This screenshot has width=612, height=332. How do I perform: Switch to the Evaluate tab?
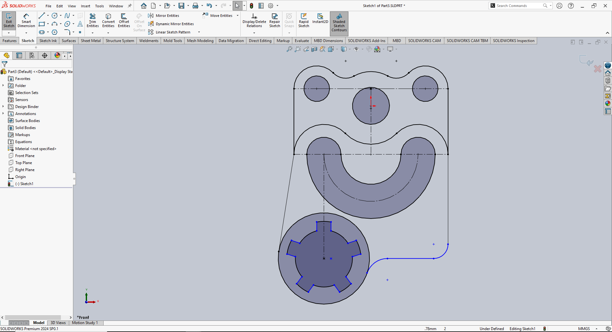[302, 41]
